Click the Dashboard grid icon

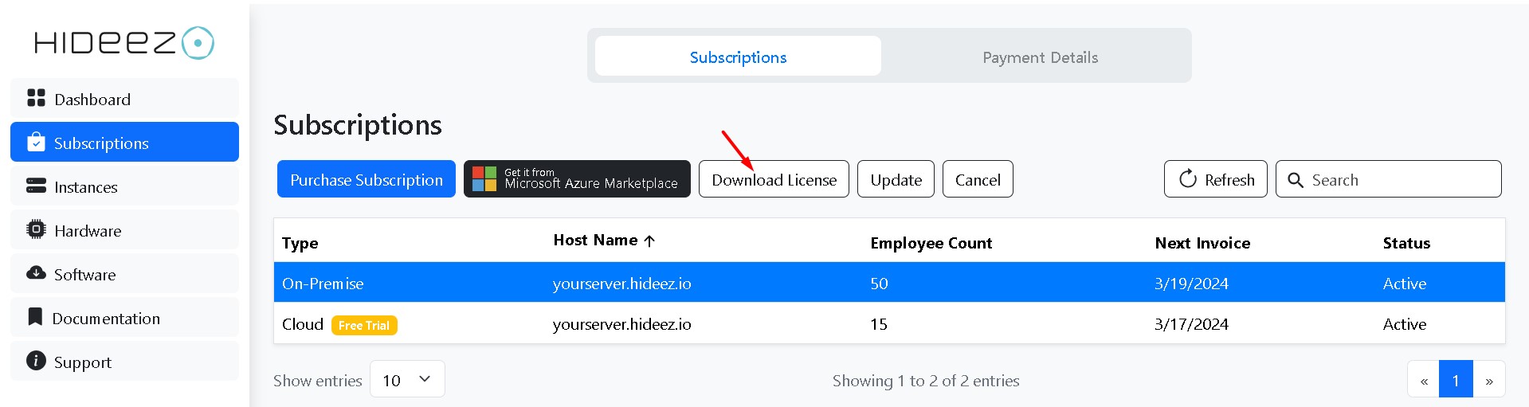36,98
